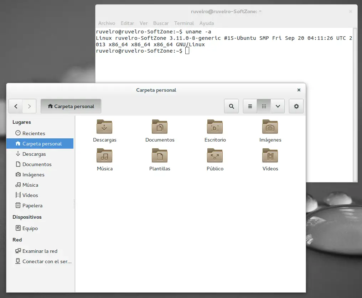Open the Documentos folder icon
Image resolution: width=362 pixels, height=298 pixels.
click(x=160, y=127)
